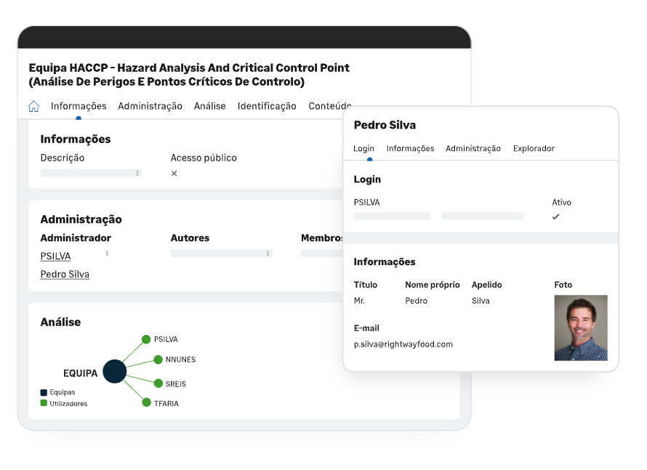
Task: Select the Explorador tab in user card
Action: point(534,148)
